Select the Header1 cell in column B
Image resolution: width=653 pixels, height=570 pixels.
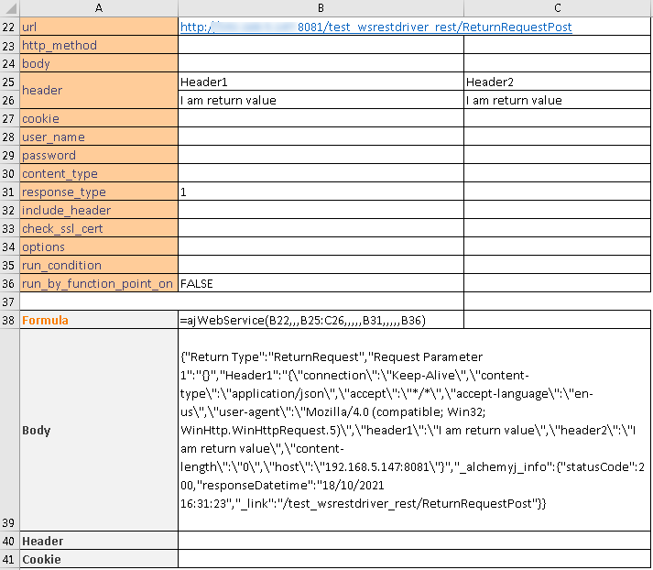pos(321,82)
